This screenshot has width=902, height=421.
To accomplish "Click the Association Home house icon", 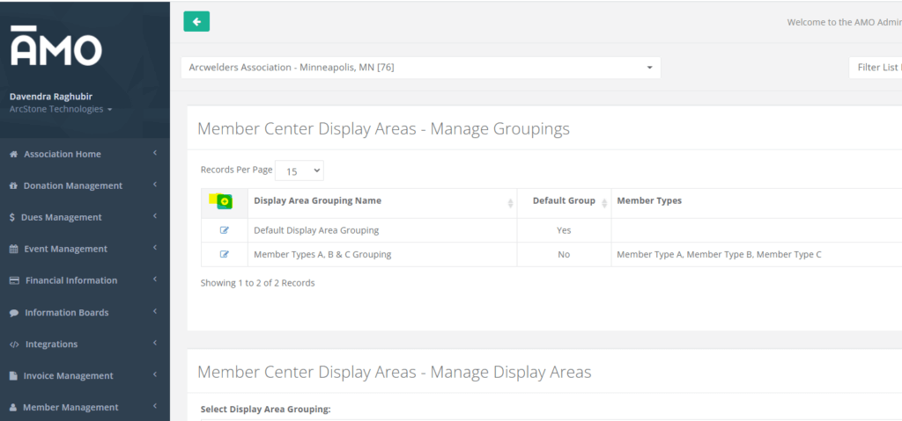I will [x=14, y=155].
